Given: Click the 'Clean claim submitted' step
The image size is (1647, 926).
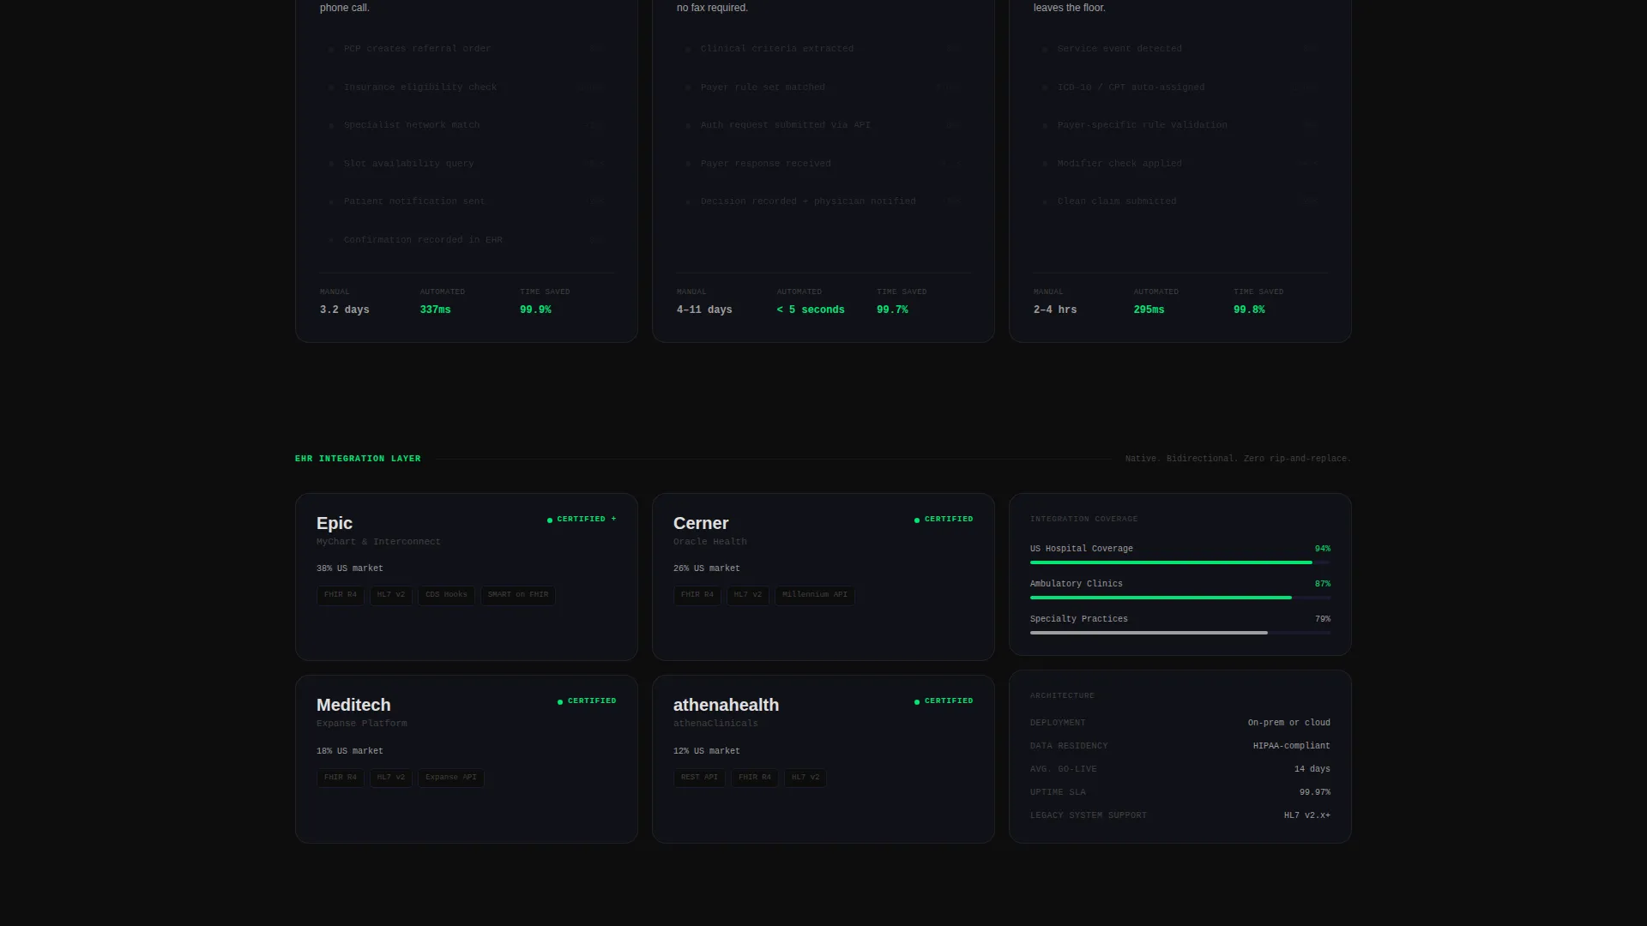Looking at the screenshot, I should [x=1117, y=201].
